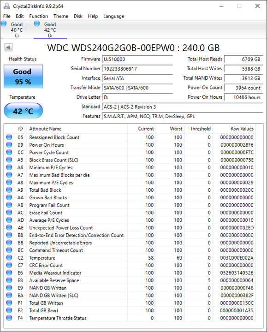The height and width of the screenshot is (332, 267).
Task: Open the File menu
Action: coord(7,16)
